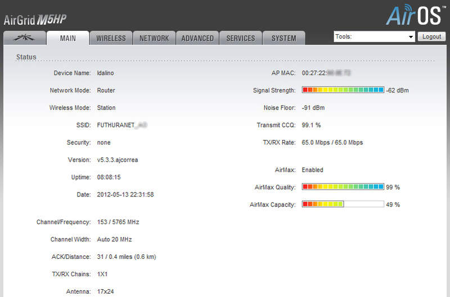Click the Transmit CCQ label

pyautogui.click(x=276, y=125)
